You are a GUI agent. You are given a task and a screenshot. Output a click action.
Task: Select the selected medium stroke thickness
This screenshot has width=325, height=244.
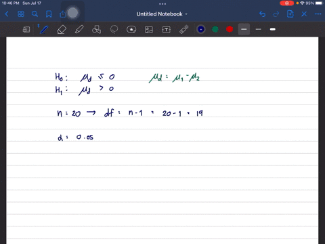point(244,29)
